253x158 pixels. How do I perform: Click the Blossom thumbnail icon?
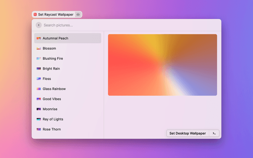coord(39,49)
